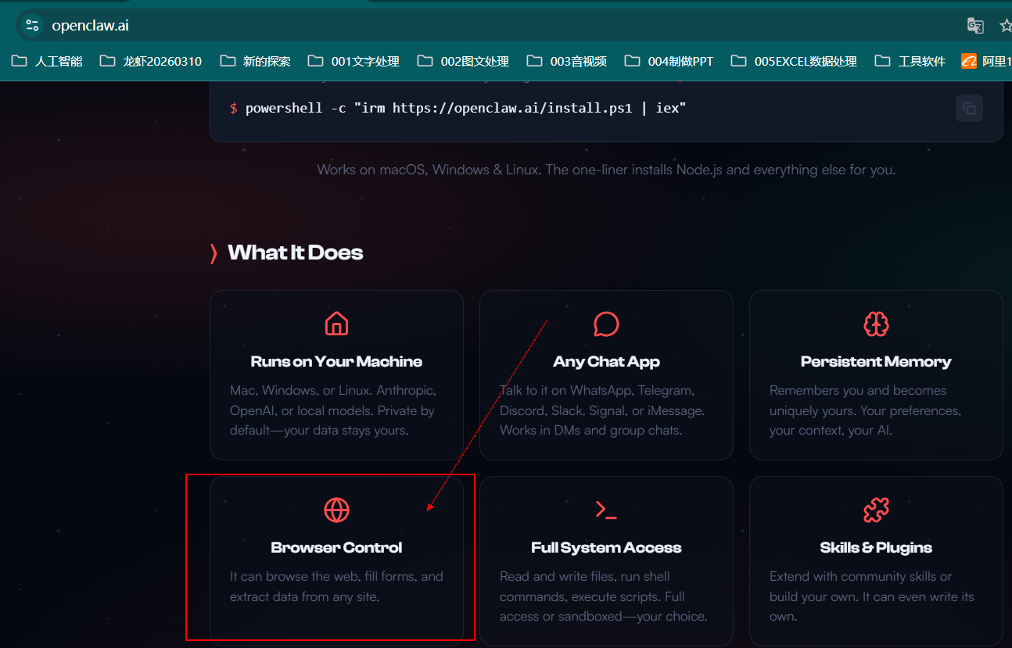Click the openclaw.ai address bar URL

point(90,26)
